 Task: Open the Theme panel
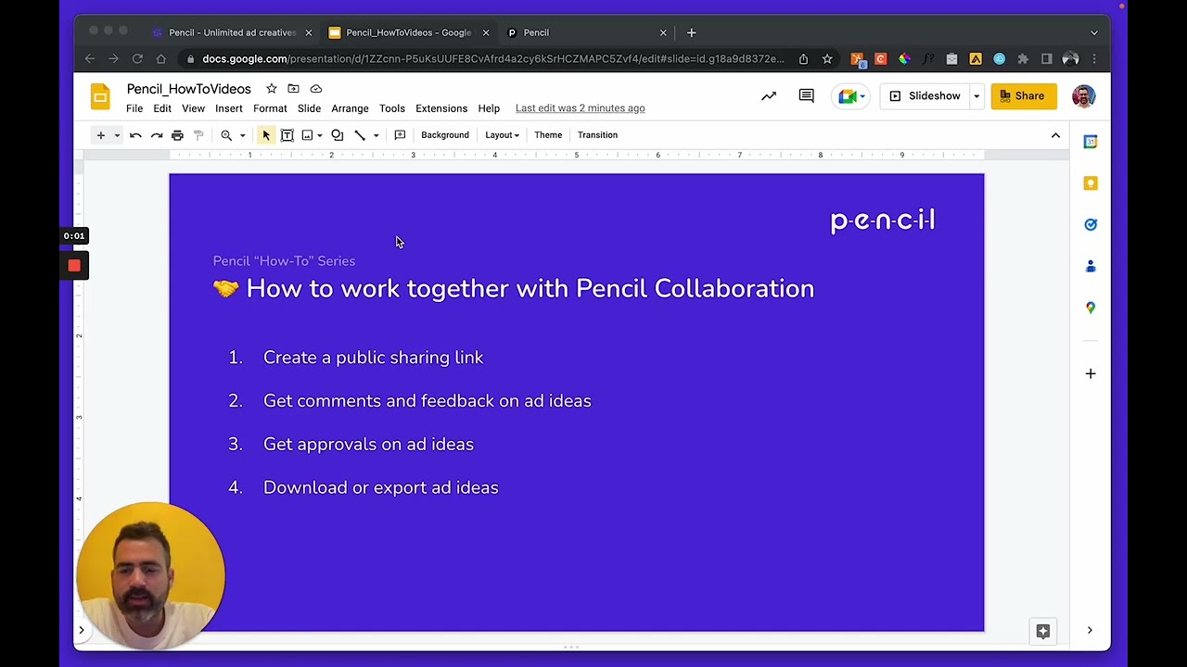548,135
